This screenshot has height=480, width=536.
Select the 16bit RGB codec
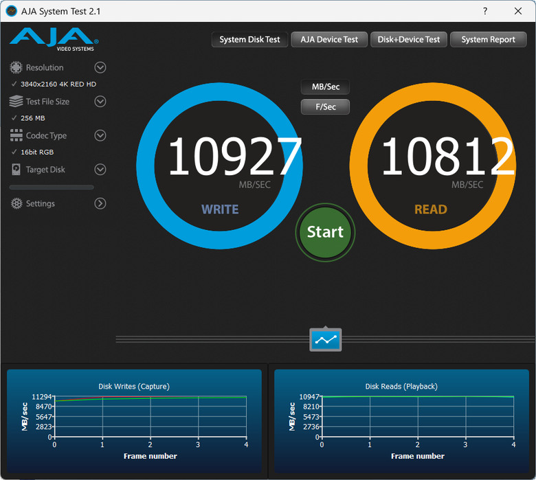[x=37, y=152]
